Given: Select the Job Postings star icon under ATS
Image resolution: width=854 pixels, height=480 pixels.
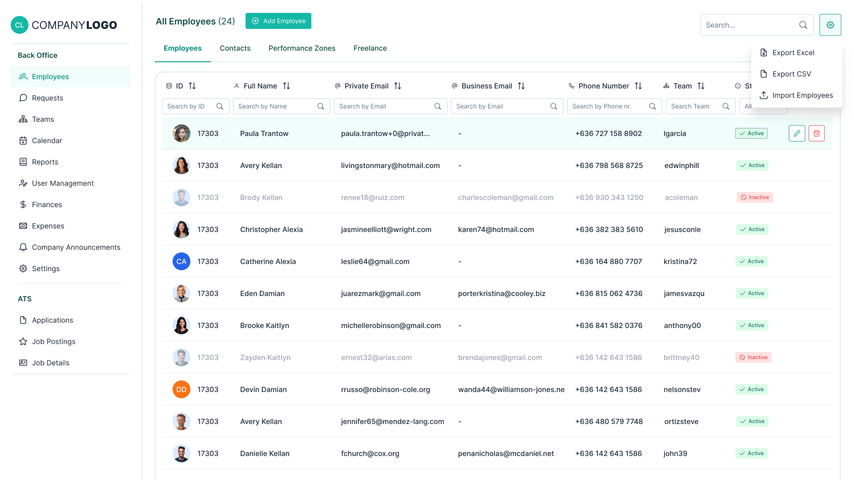Looking at the screenshot, I should pyautogui.click(x=23, y=341).
